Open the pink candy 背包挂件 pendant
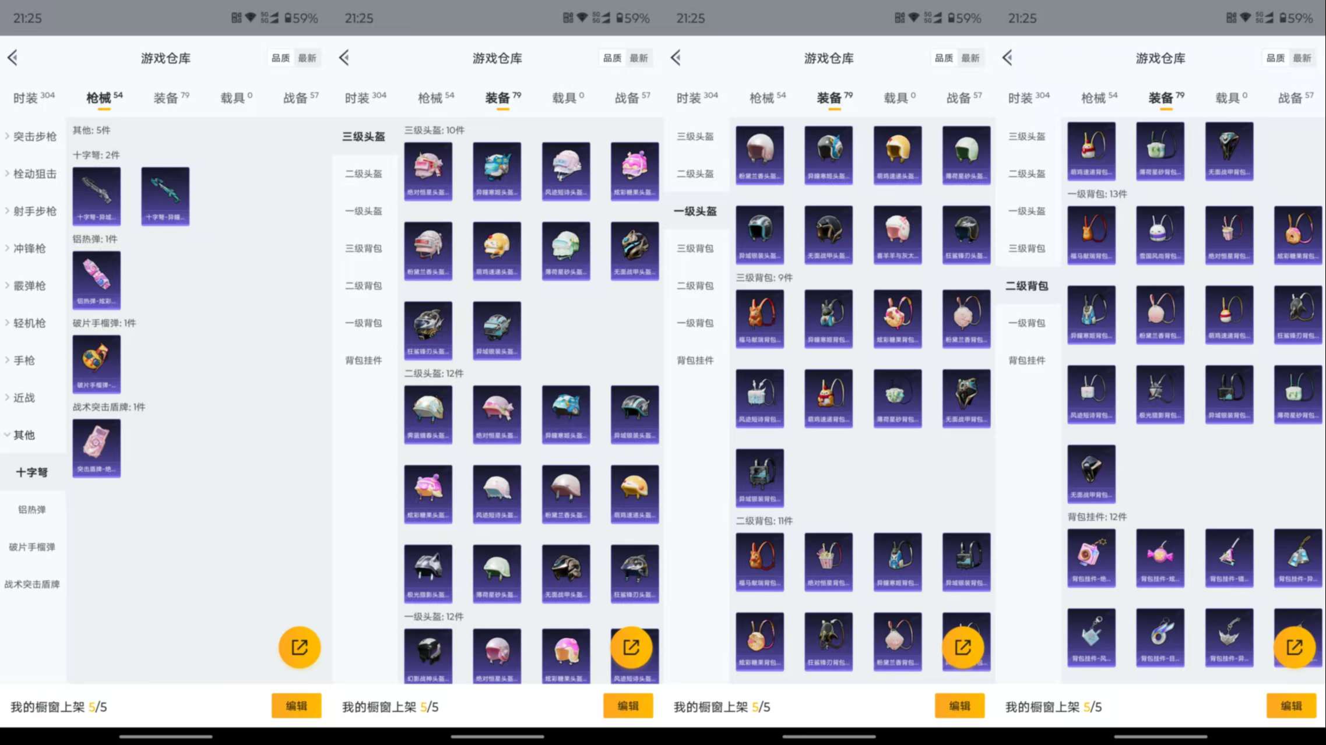 tap(1160, 557)
